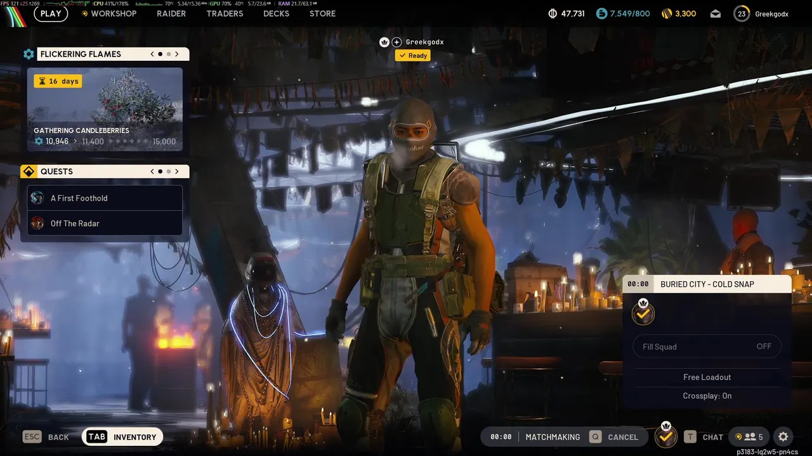Click the level 23 profile ring
Screen dimensions: 812x456
742,13
